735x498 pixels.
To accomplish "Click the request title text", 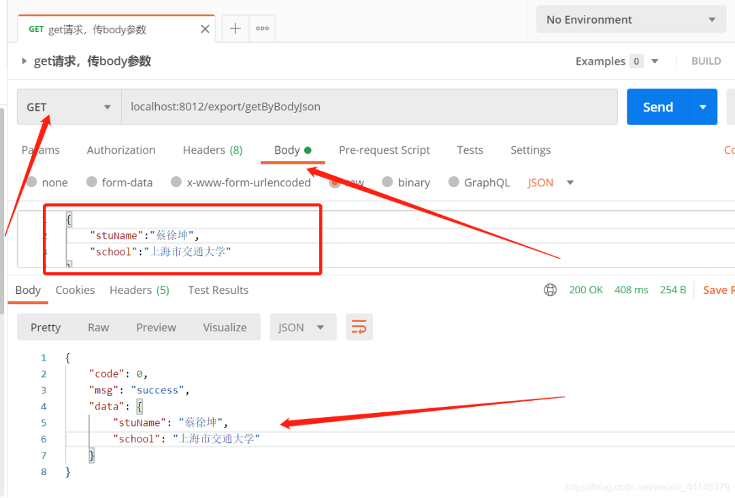I will click(93, 61).
